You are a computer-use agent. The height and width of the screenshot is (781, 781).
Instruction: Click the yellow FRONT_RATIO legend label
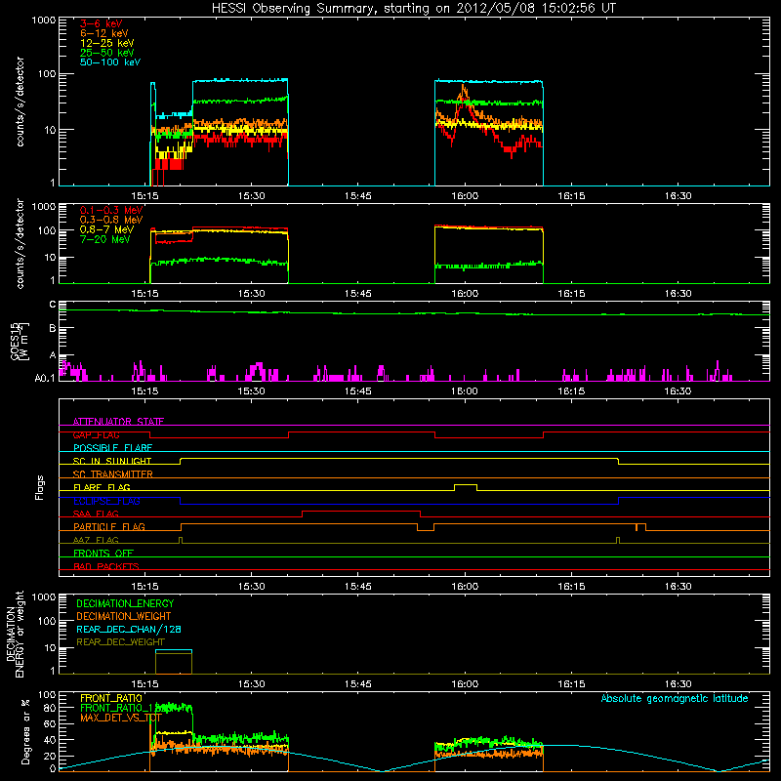coord(111,698)
